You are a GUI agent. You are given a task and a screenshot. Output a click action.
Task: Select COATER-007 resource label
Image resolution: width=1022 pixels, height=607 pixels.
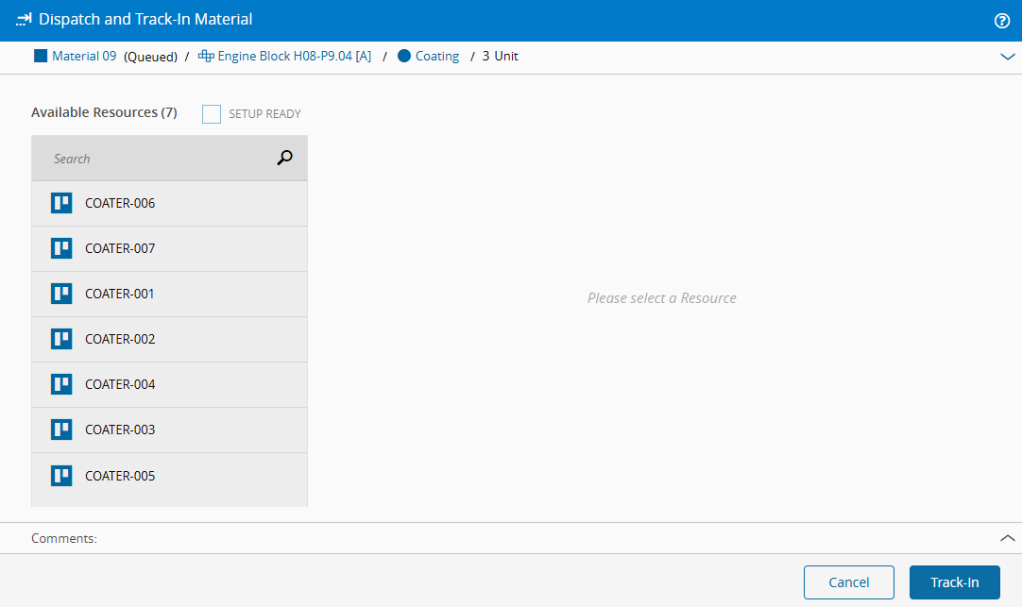(x=120, y=248)
